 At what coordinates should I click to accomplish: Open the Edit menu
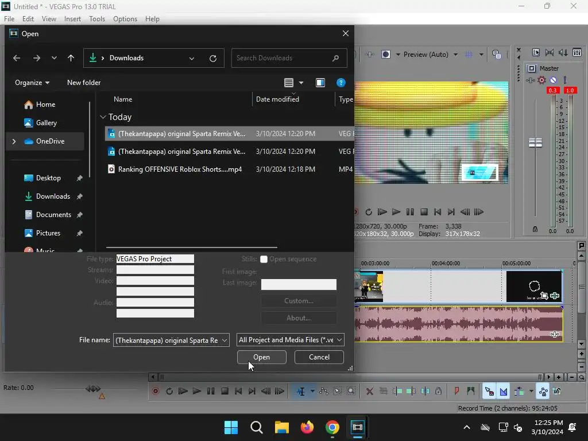coord(28,19)
